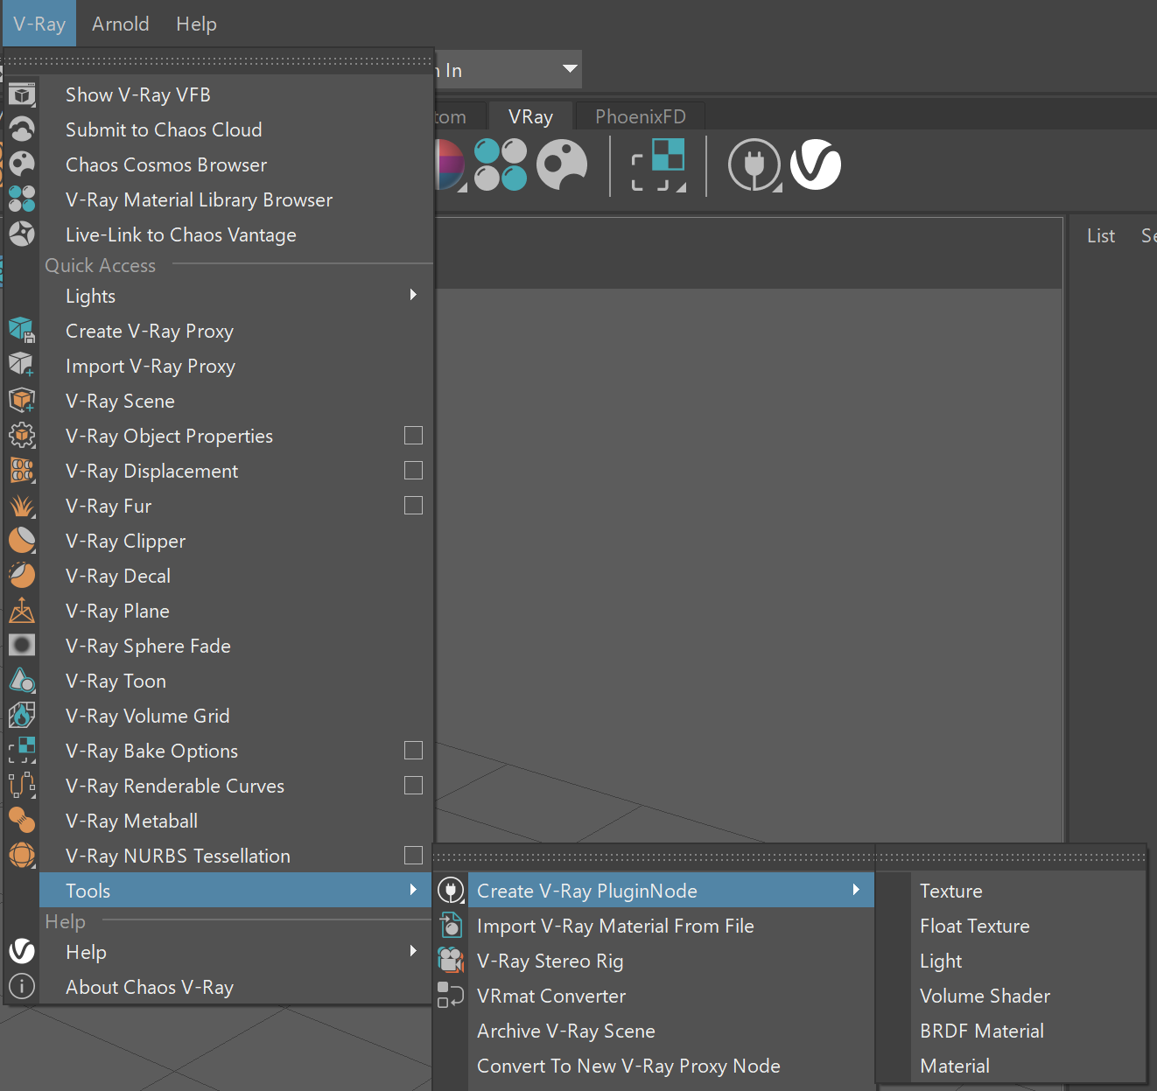
Task: Click the Submit to Chaos Cloud icon
Action: [22, 129]
